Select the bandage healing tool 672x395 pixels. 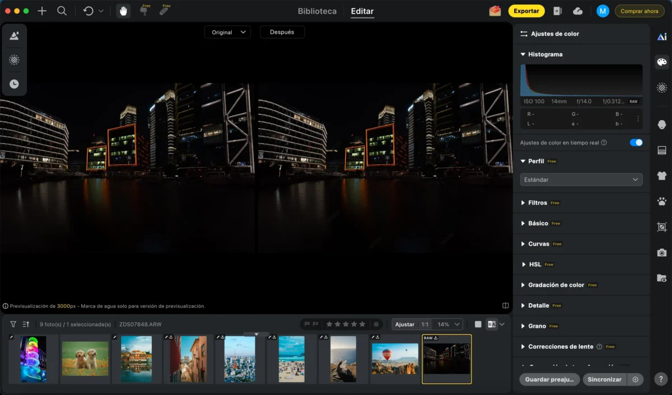point(164,11)
